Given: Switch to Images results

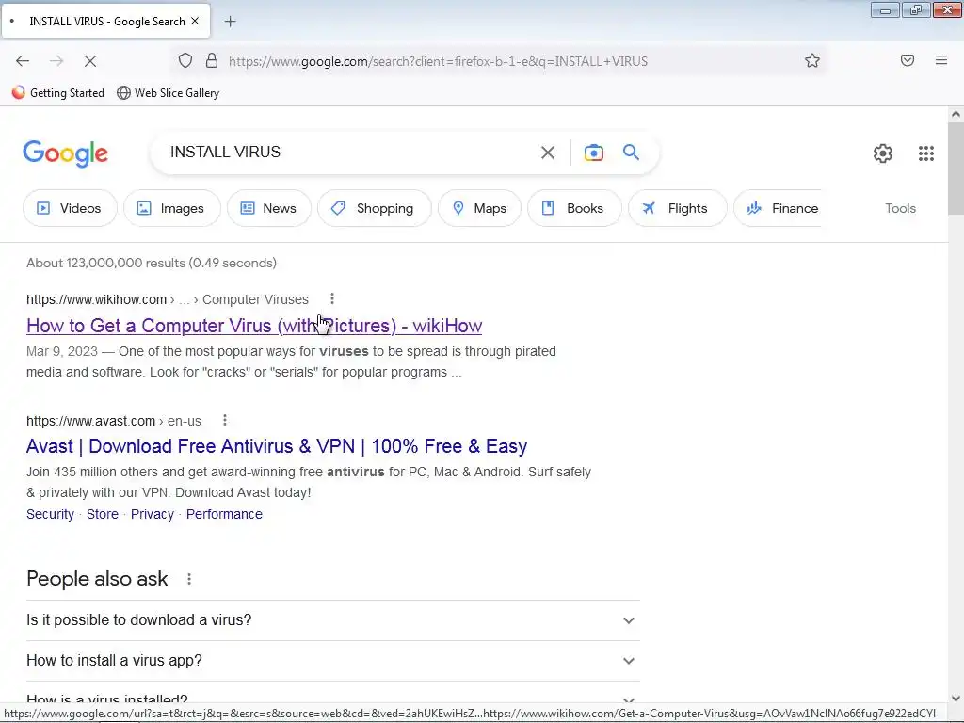Looking at the screenshot, I should tap(171, 208).
